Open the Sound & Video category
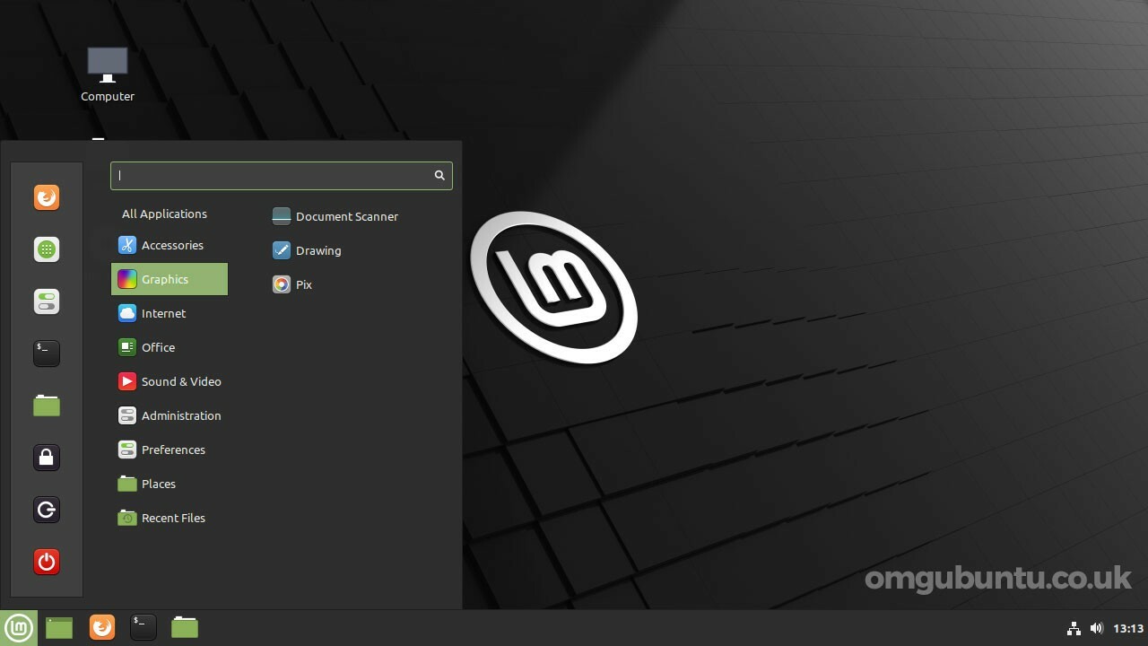Viewport: 1148px width, 646px height. click(x=181, y=381)
